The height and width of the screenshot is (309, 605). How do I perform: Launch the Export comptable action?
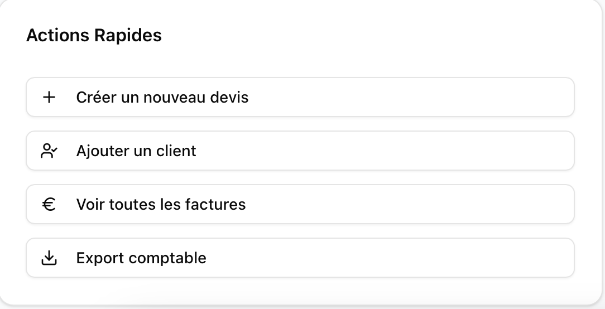[x=300, y=258]
